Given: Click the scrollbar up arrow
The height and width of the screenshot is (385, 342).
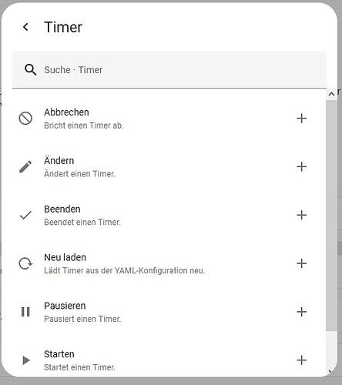Looking at the screenshot, I should point(331,94).
